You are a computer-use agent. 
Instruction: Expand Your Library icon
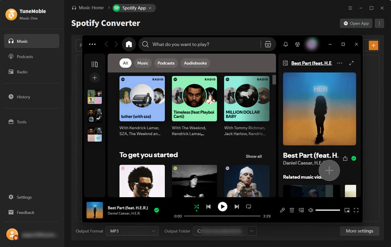(x=94, y=64)
